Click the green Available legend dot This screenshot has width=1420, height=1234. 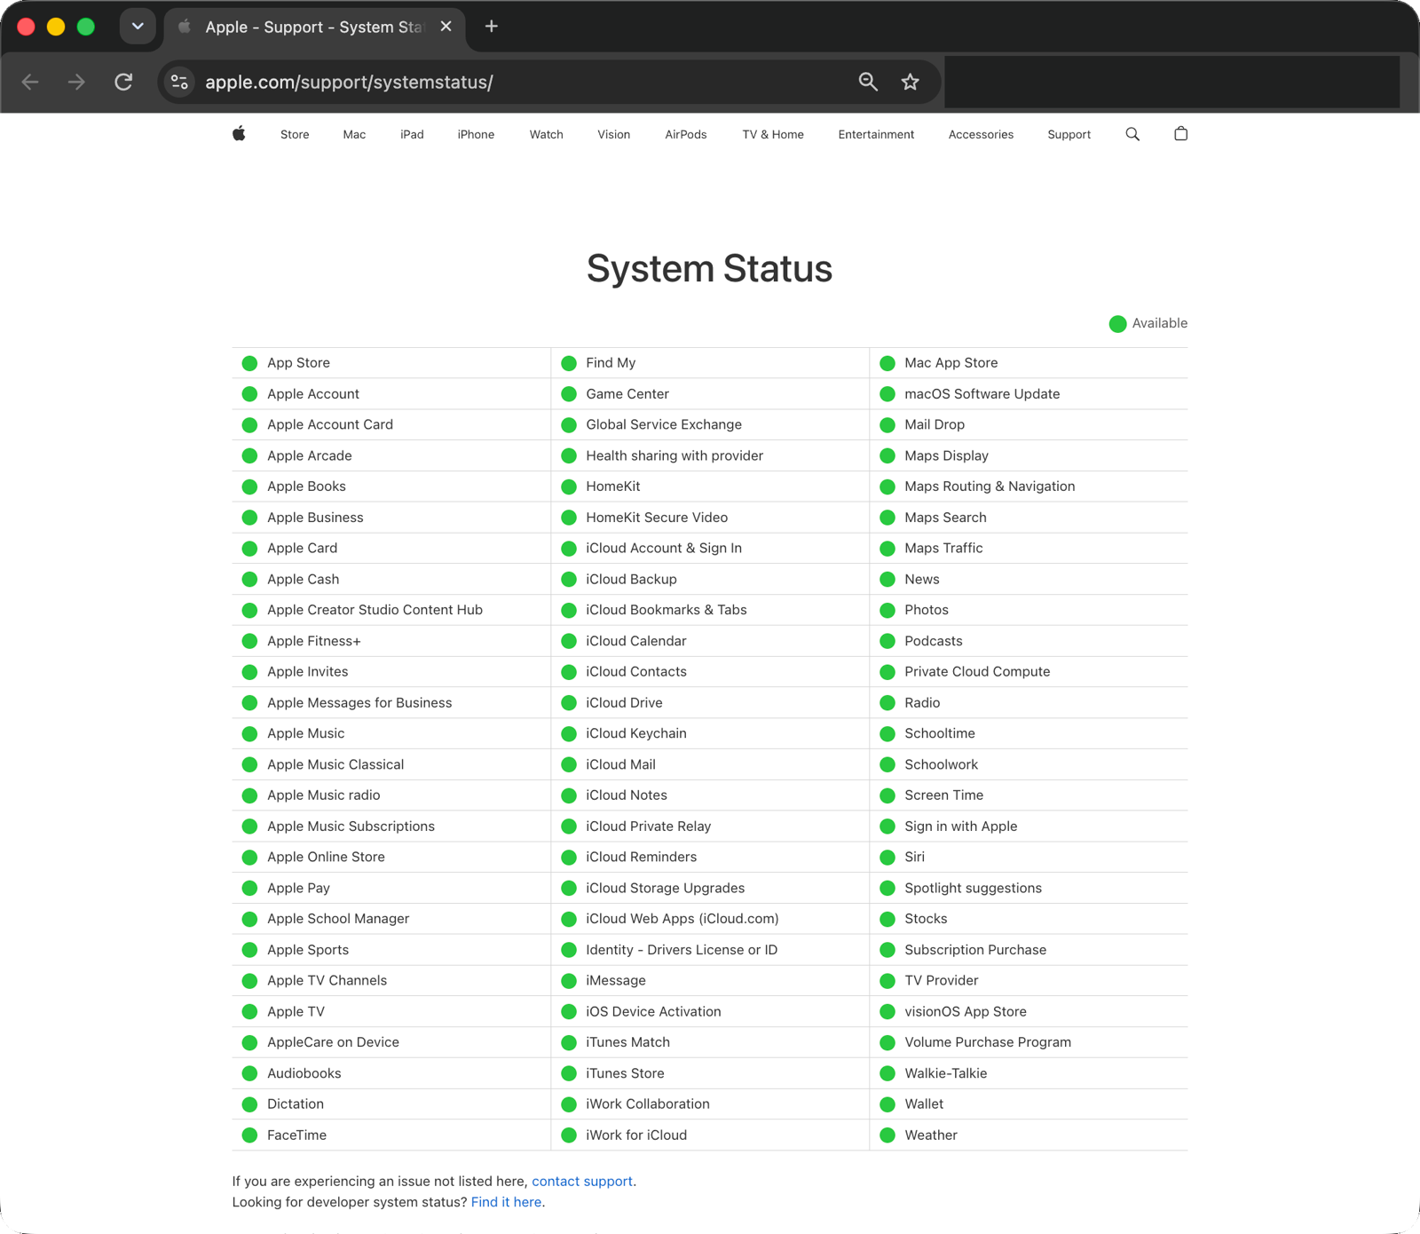[1118, 324]
